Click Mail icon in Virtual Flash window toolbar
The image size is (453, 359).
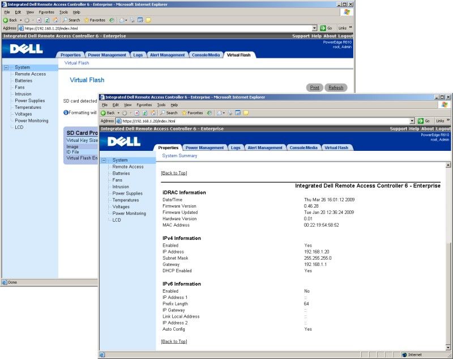tap(122, 20)
